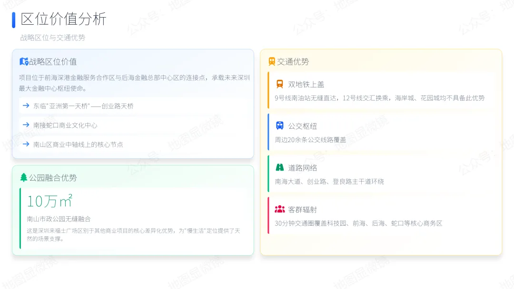This screenshot has width=514, height=289.
Task: Click the arrow icon before 东临"亚洲第一天桥"
Action: point(26,106)
